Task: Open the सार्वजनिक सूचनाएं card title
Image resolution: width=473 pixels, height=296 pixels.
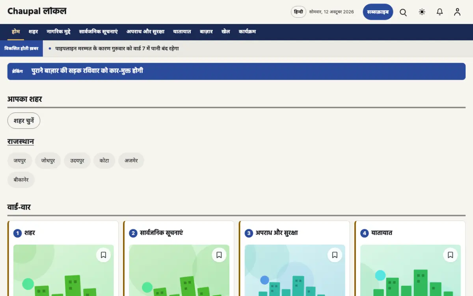Action: pyautogui.click(x=161, y=233)
